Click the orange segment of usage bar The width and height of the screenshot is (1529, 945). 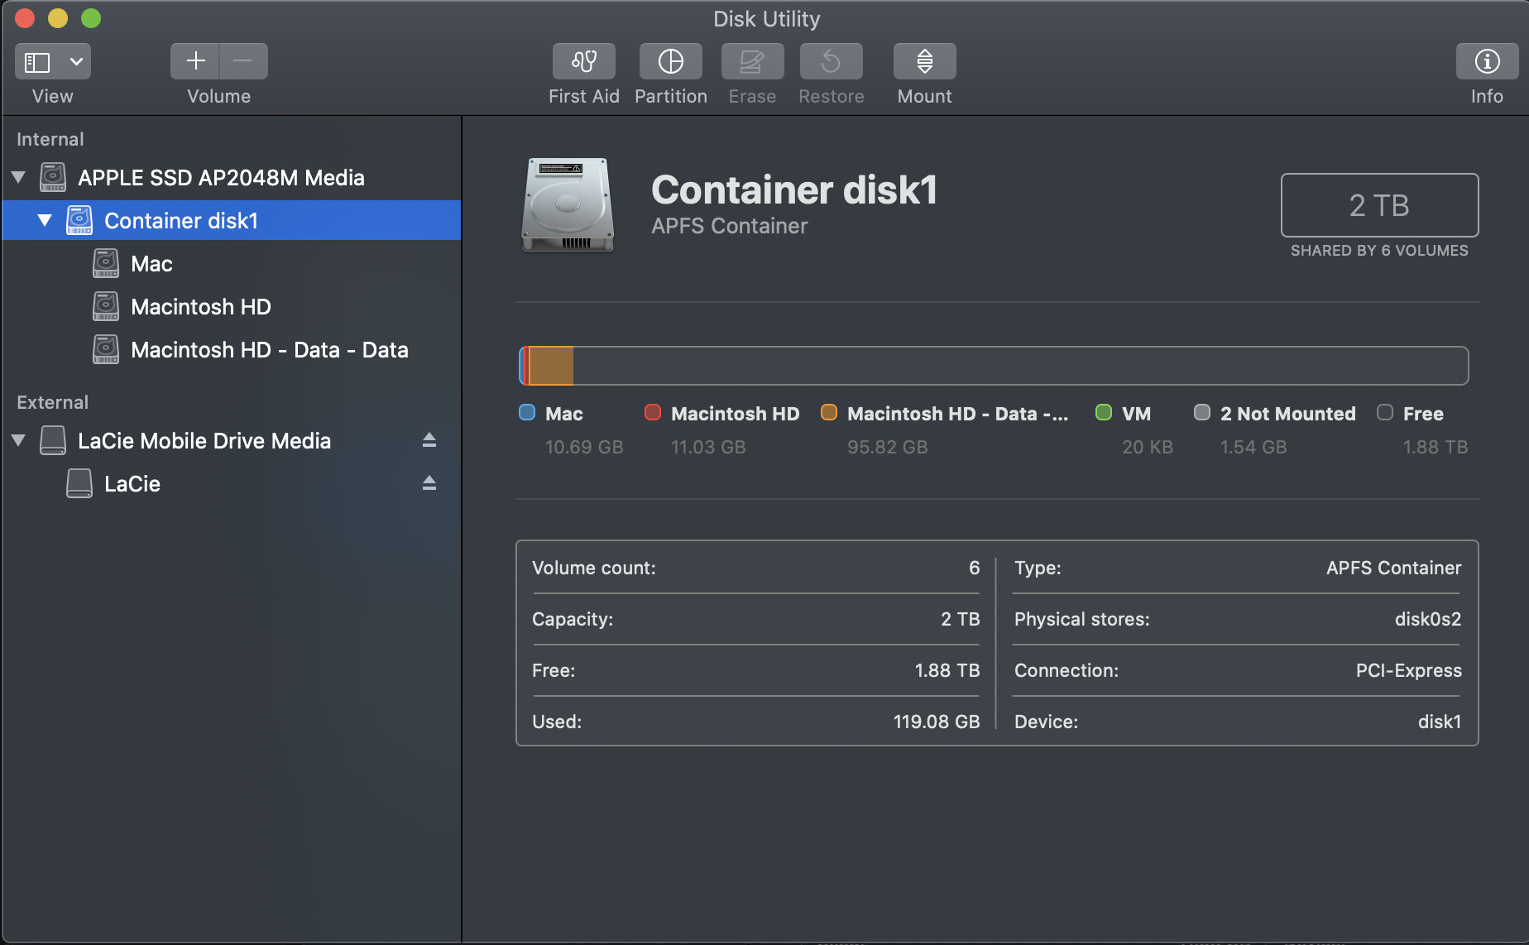[551, 366]
